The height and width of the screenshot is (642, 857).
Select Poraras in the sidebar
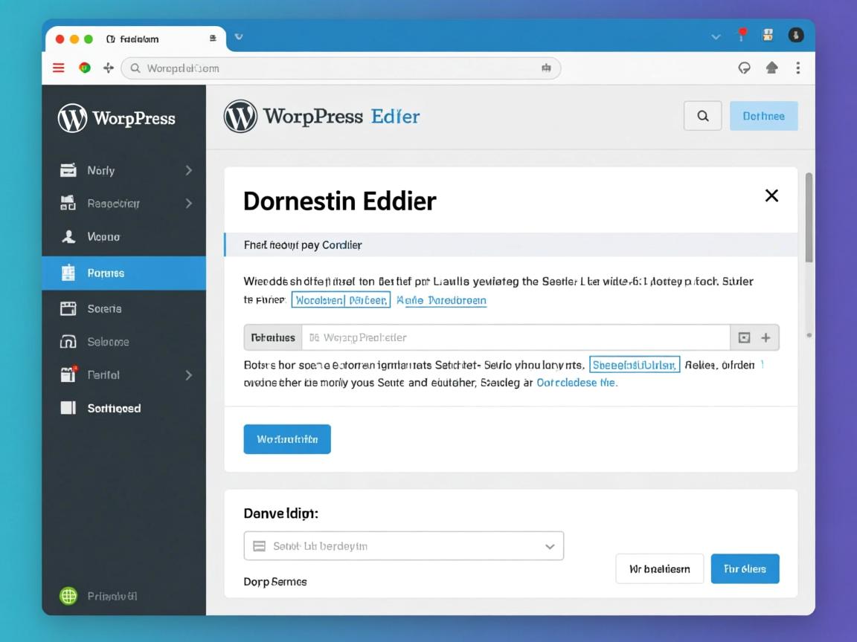(x=124, y=273)
